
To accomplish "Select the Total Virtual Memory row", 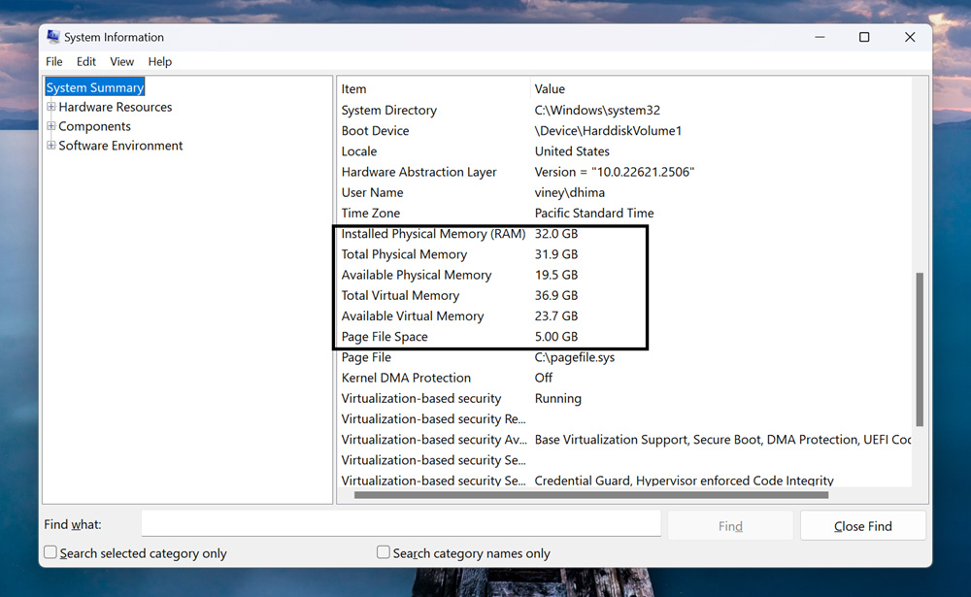I will pyautogui.click(x=624, y=295).
